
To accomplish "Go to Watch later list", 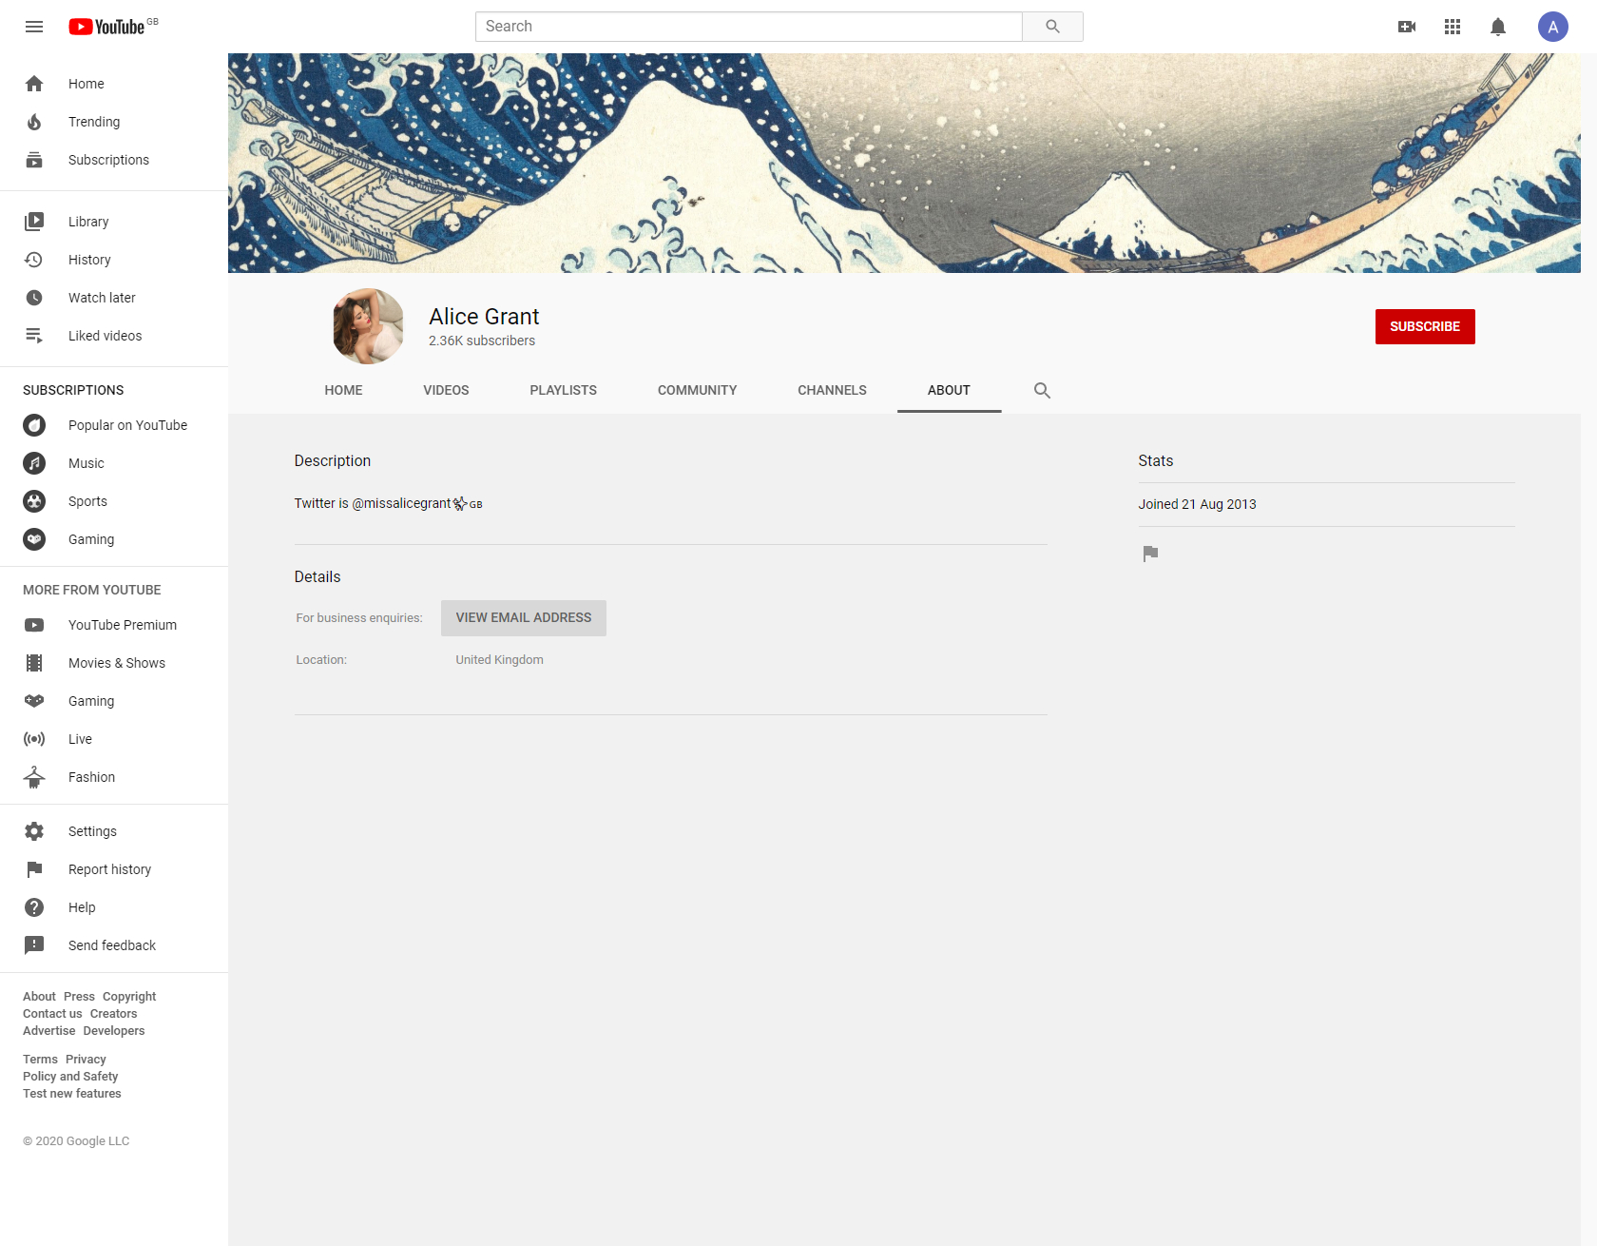I will coord(102,298).
